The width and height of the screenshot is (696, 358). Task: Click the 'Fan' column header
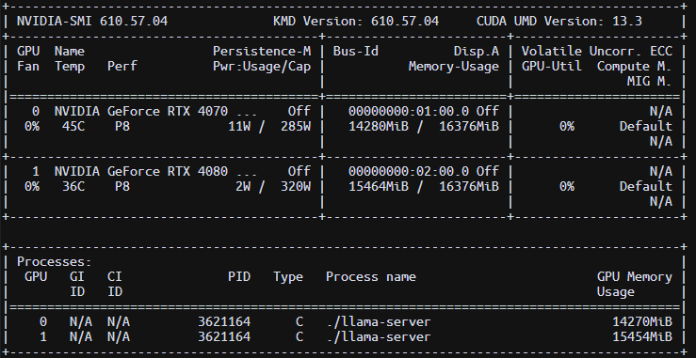tap(28, 67)
